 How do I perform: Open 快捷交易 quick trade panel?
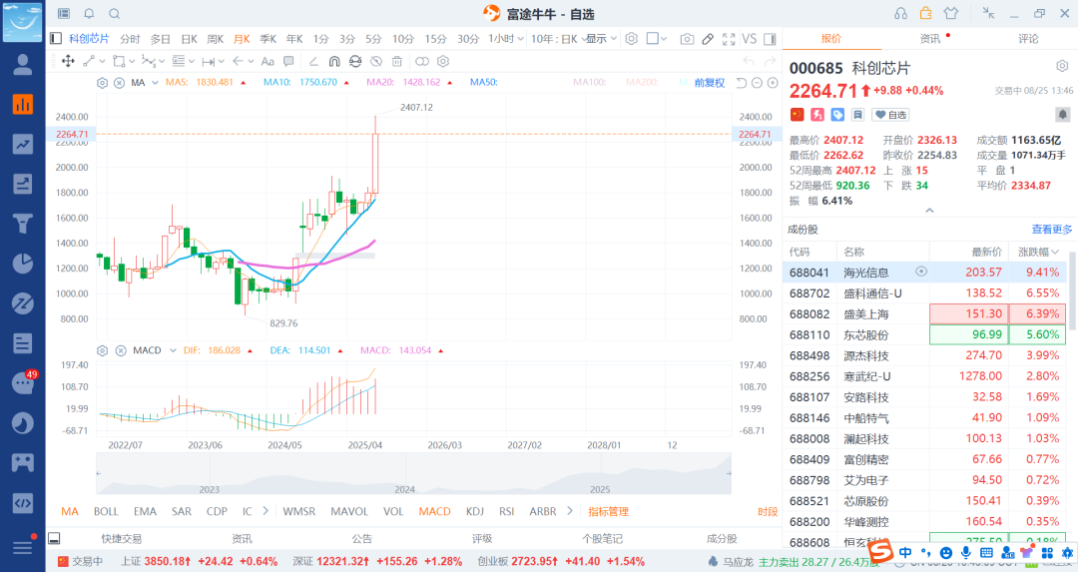pyautogui.click(x=121, y=538)
